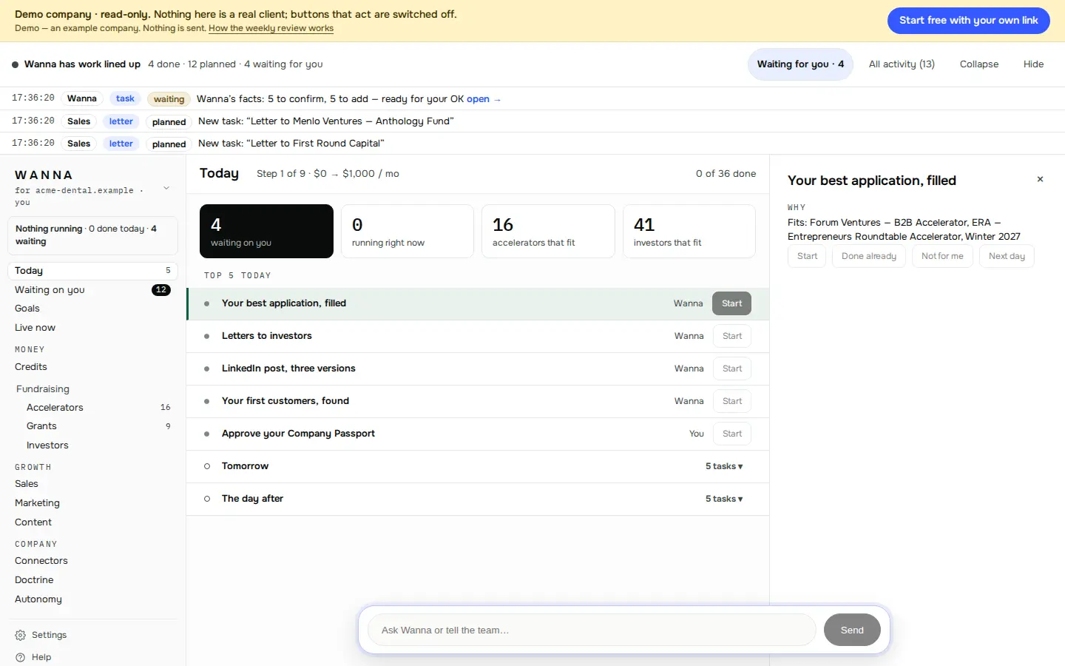Click Start in the side panel

point(807,256)
